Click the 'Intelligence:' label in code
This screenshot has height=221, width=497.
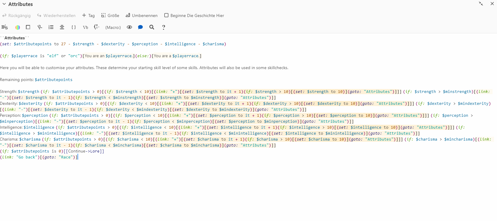(x=11, y=127)
